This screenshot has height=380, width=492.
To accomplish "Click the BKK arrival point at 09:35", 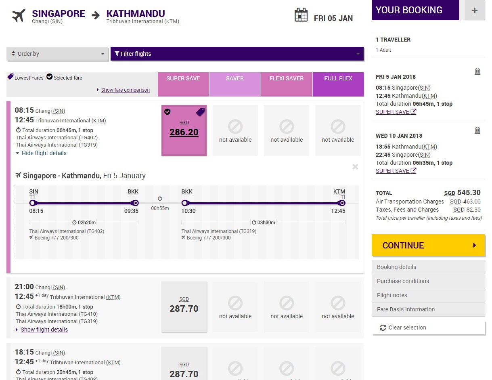I will [x=136, y=203].
